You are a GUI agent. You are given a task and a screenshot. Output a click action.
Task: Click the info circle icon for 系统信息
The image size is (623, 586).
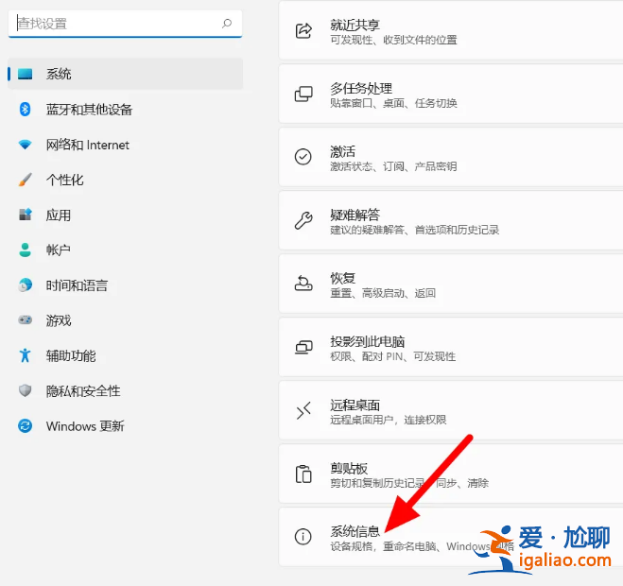[x=303, y=537]
